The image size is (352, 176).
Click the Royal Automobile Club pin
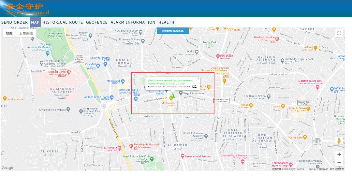tap(152, 159)
